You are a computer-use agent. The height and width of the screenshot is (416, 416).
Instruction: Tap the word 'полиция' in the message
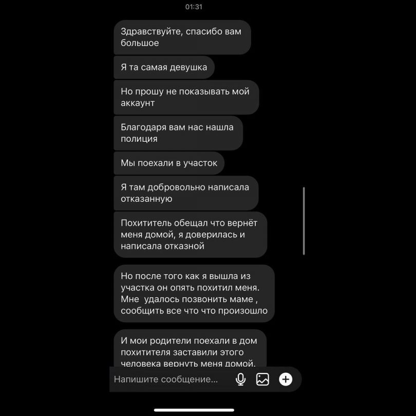click(x=139, y=139)
